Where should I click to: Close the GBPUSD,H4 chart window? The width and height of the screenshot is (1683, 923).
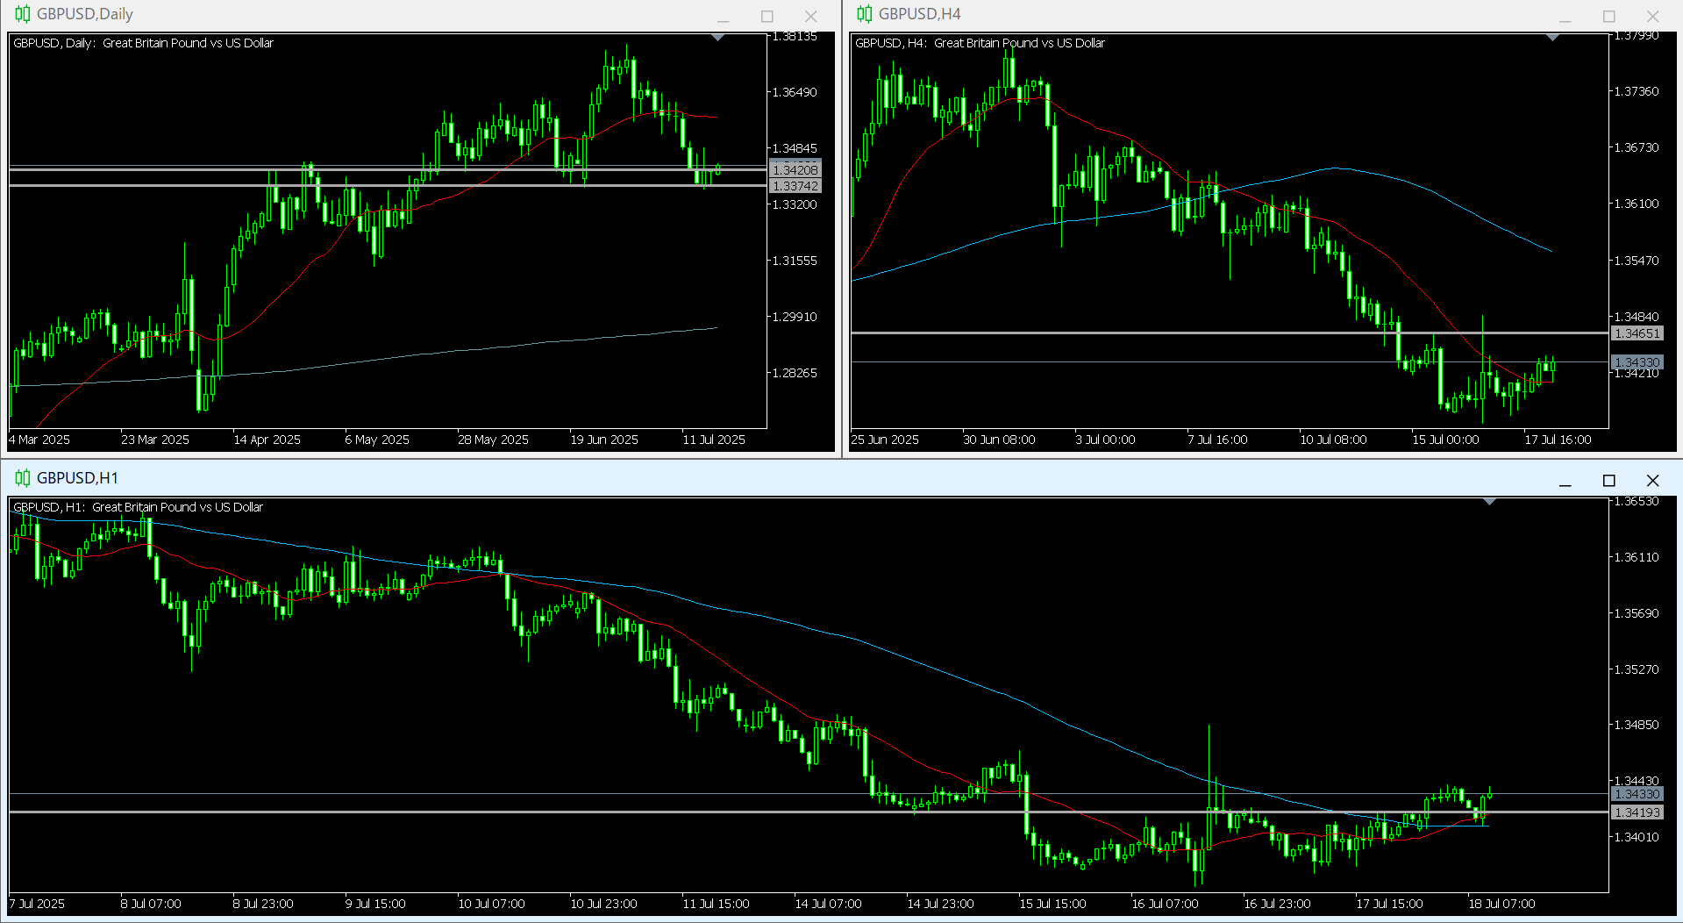(x=1653, y=17)
